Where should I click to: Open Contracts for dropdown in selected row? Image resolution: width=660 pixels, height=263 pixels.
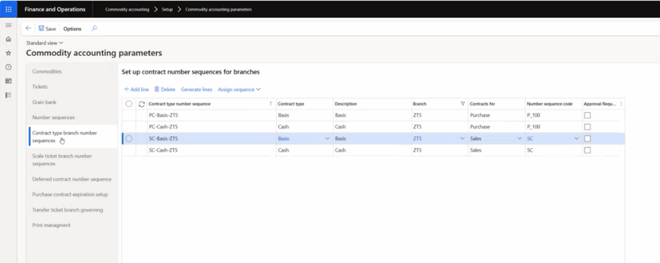(x=519, y=138)
